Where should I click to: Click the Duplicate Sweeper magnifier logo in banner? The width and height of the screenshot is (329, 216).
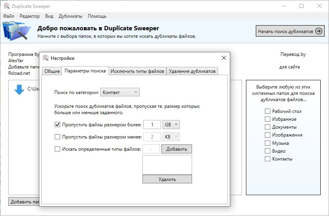tap(17, 31)
